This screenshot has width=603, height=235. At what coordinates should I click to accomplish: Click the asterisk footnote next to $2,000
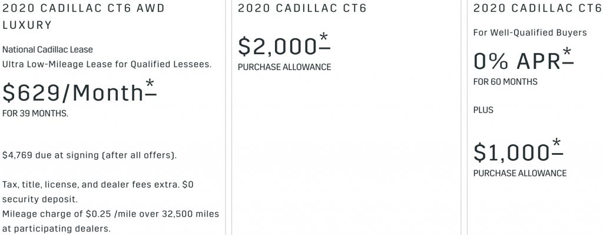point(324,42)
